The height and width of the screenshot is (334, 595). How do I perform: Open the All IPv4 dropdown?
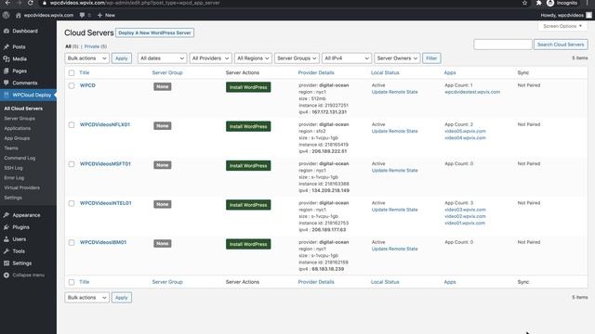coord(347,58)
